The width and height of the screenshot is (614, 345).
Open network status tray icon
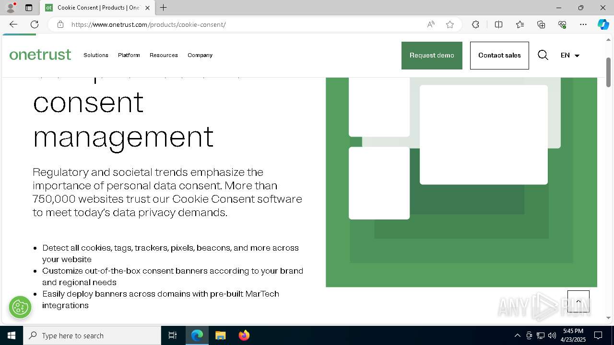point(541,335)
